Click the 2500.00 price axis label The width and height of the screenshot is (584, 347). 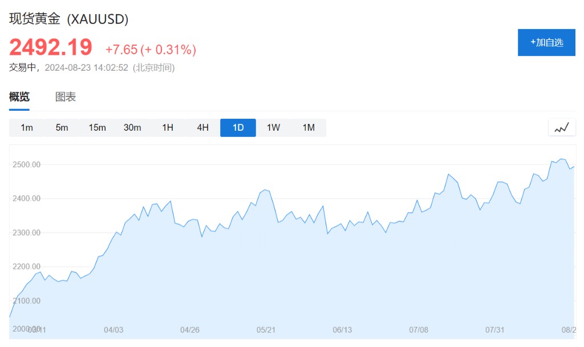[x=27, y=165]
